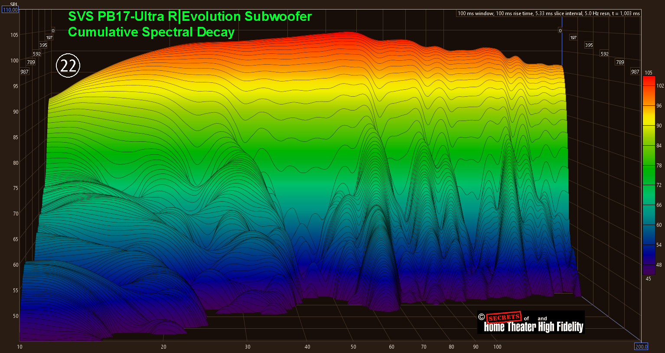Click the 90 Hz frequency axis label
Screen dimensions: 665x353
pos(476,346)
